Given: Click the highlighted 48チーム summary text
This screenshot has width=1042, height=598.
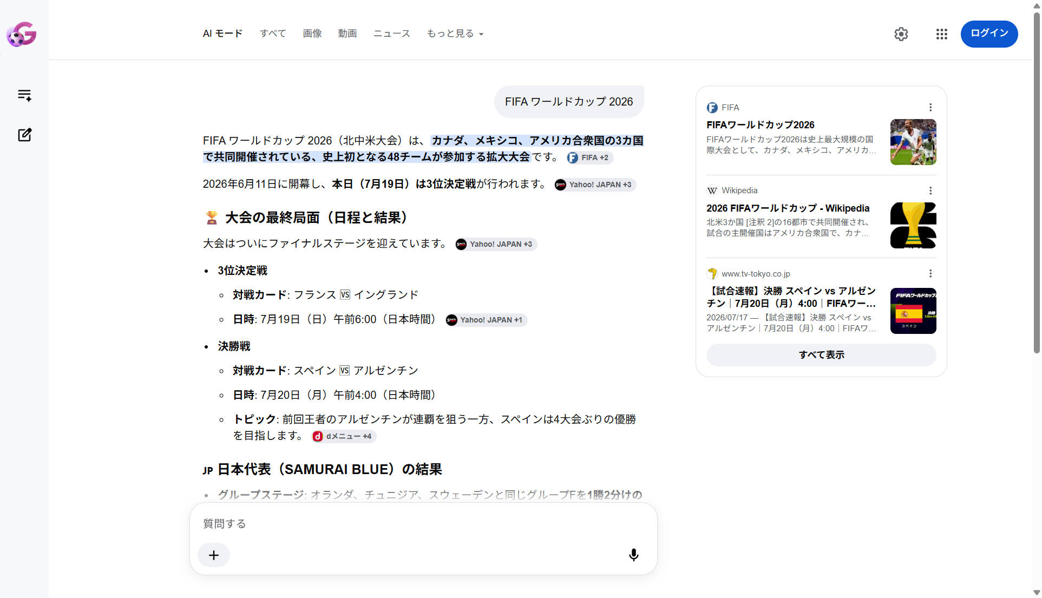Looking at the screenshot, I should tap(423, 149).
